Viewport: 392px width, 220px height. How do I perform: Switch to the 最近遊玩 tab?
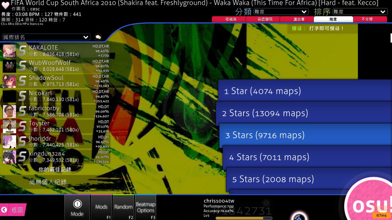tap(265, 19)
